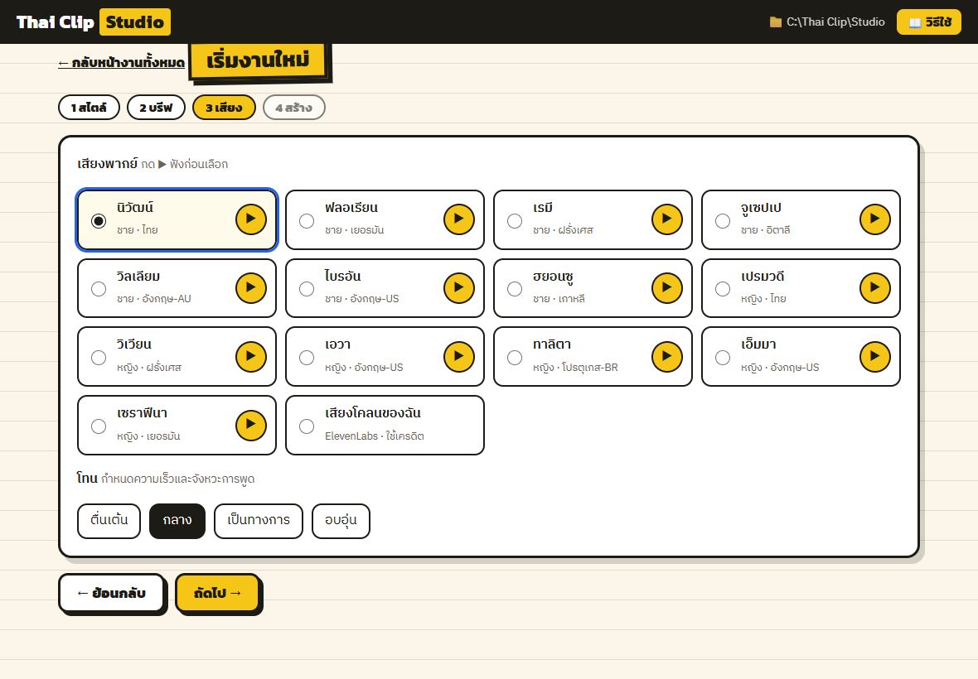Pick the ไบรอัน radio option
Image resolution: width=978 pixels, height=679 pixels.
tap(307, 289)
